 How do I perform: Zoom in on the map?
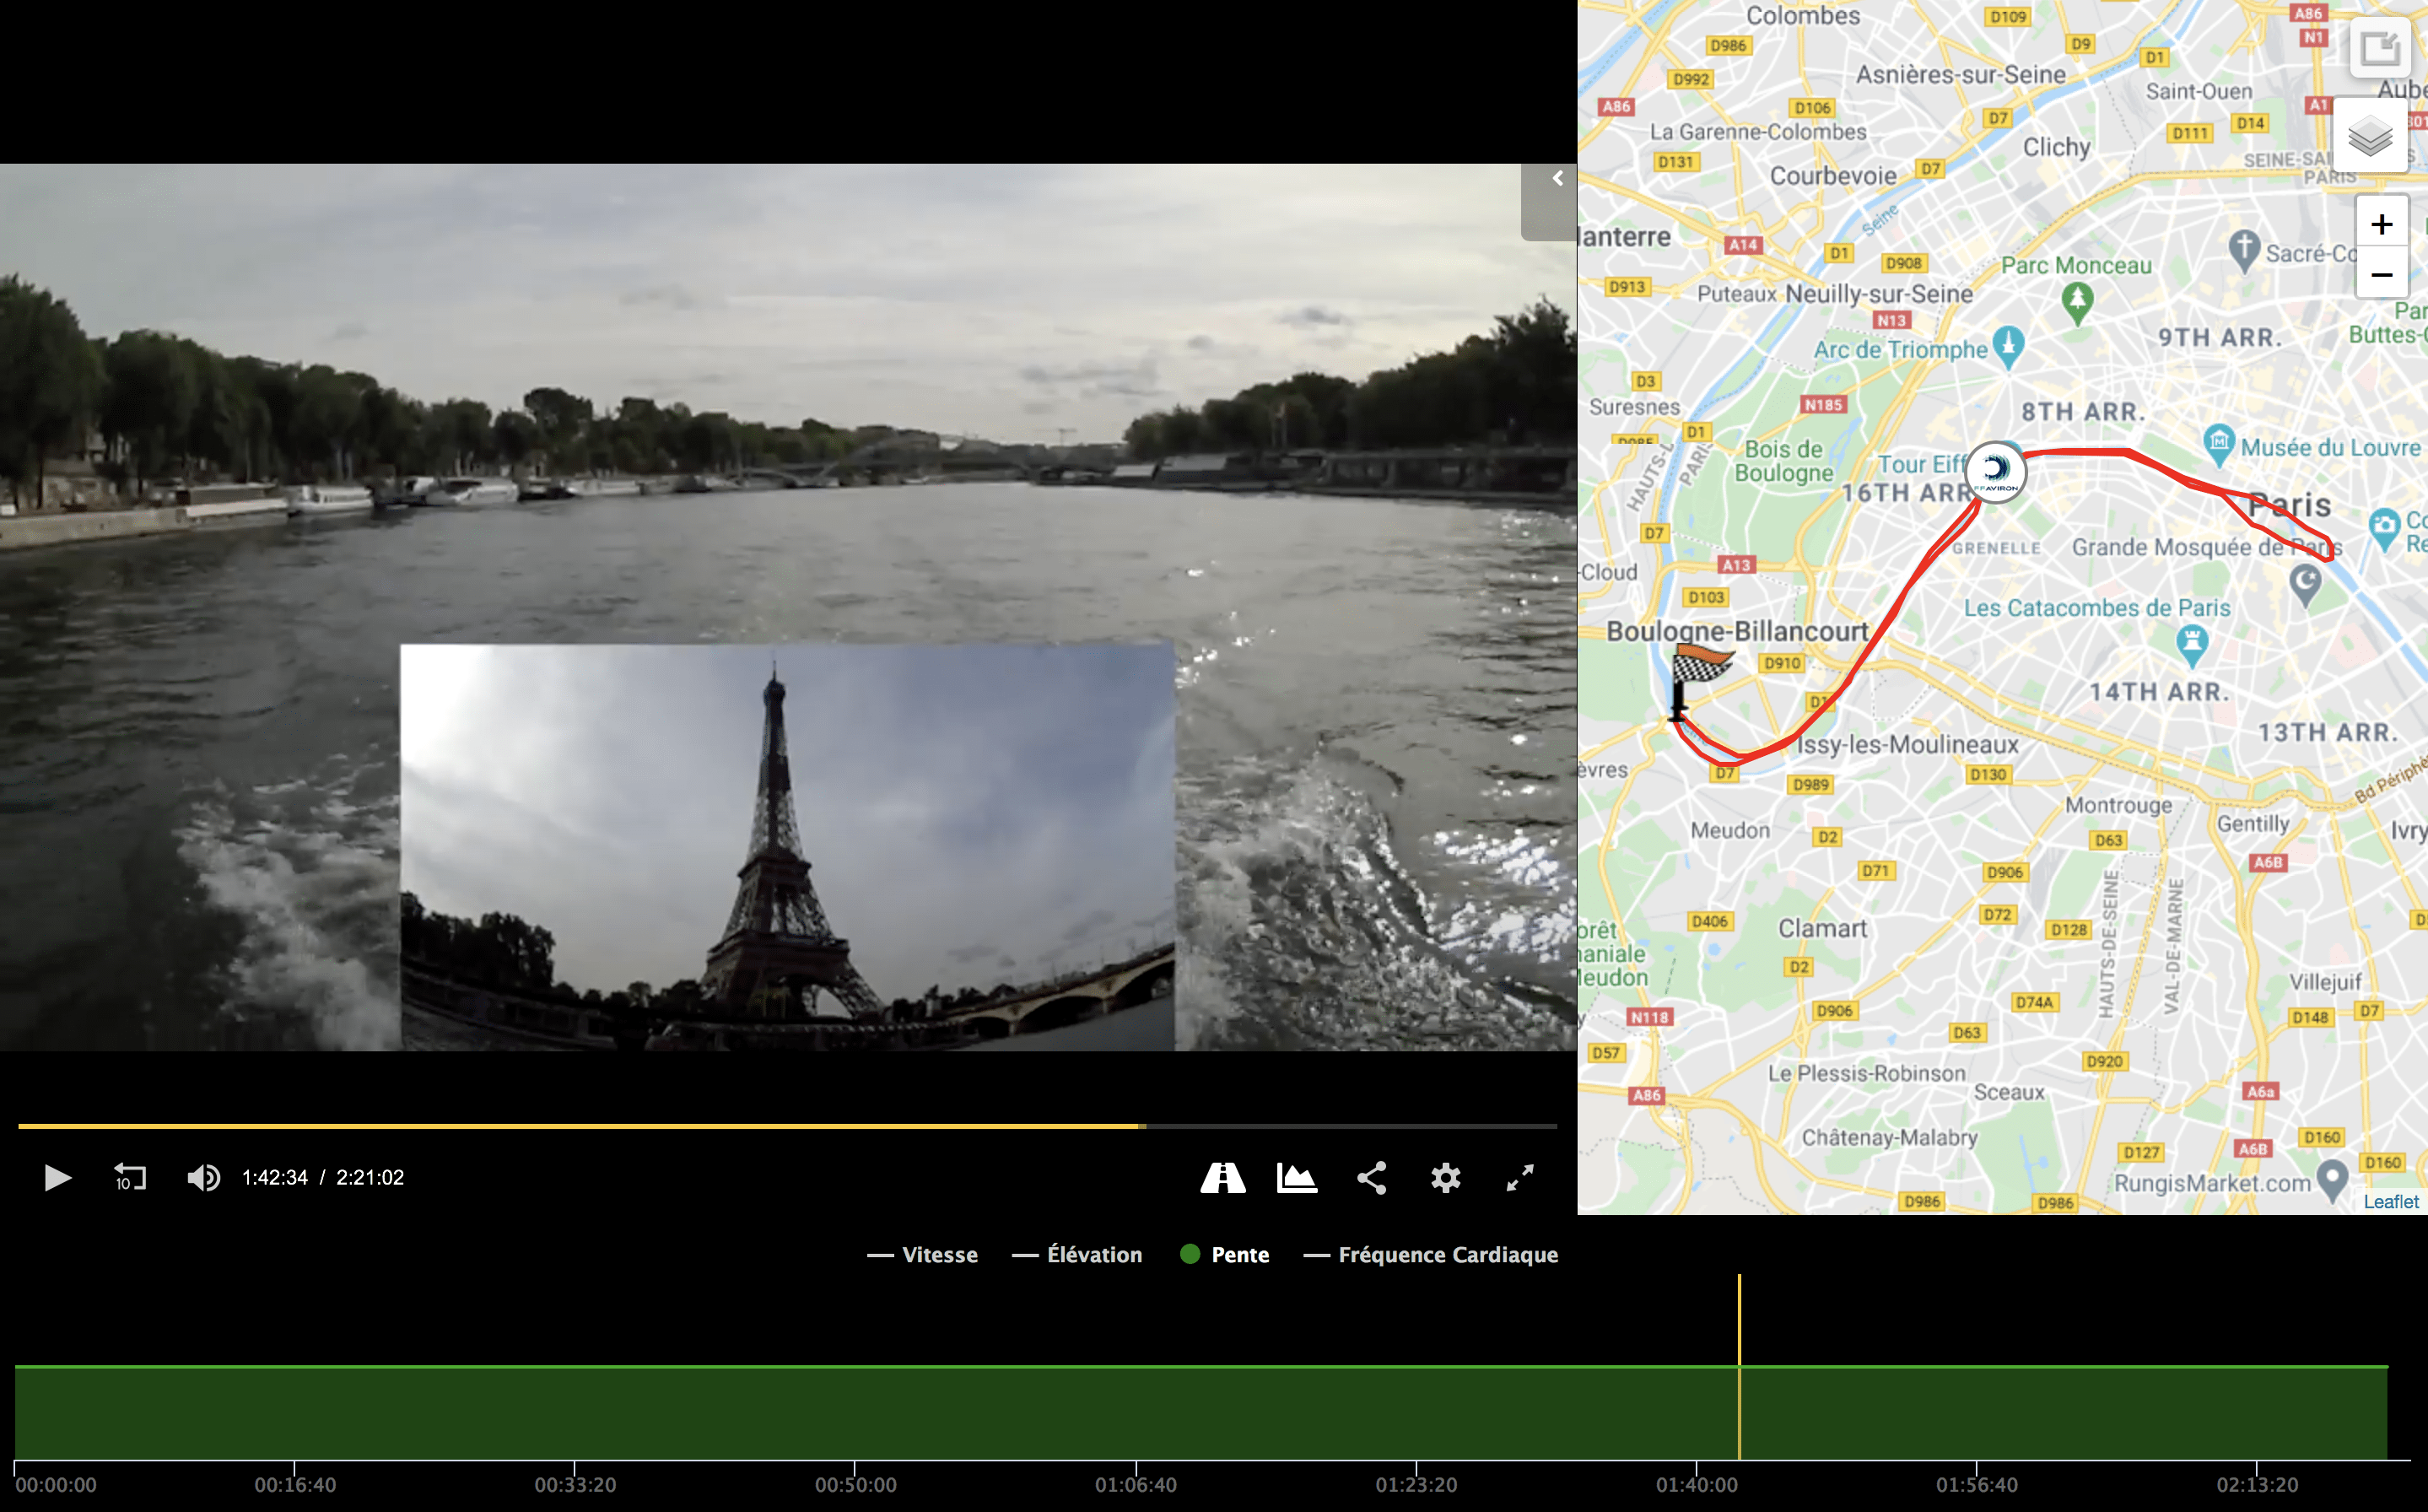(x=2381, y=224)
